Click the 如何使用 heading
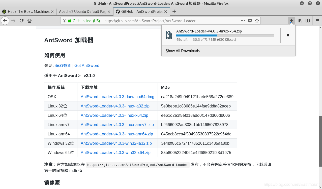The image size is (322, 189). point(55,55)
